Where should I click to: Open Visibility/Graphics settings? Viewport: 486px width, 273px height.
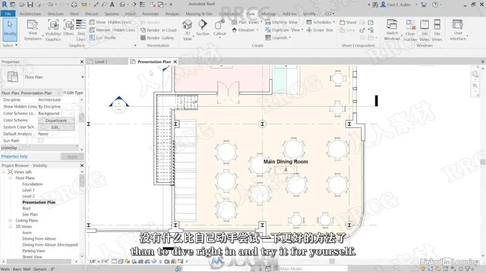point(53,30)
